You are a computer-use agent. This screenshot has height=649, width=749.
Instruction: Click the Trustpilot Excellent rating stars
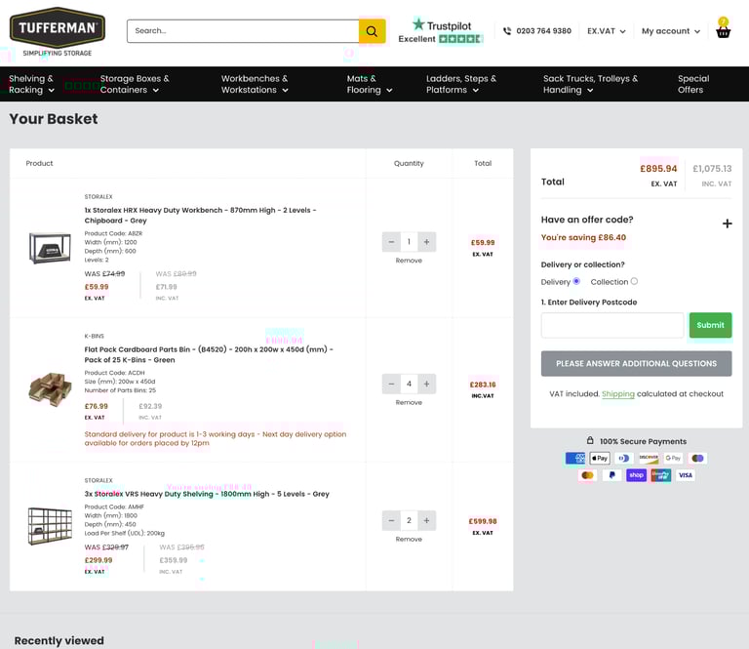click(x=460, y=39)
